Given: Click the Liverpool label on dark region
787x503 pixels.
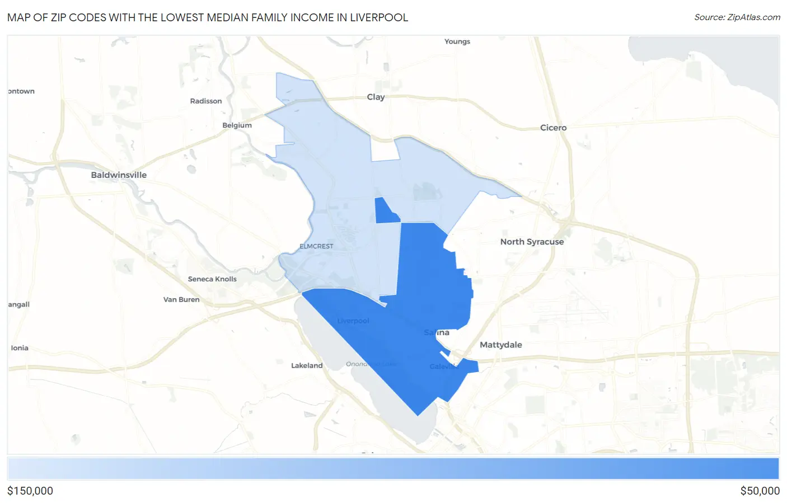Looking at the screenshot, I should (x=353, y=321).
